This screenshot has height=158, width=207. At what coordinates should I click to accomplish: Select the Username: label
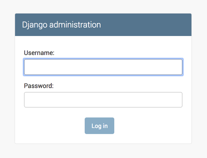tap(39, 53)
